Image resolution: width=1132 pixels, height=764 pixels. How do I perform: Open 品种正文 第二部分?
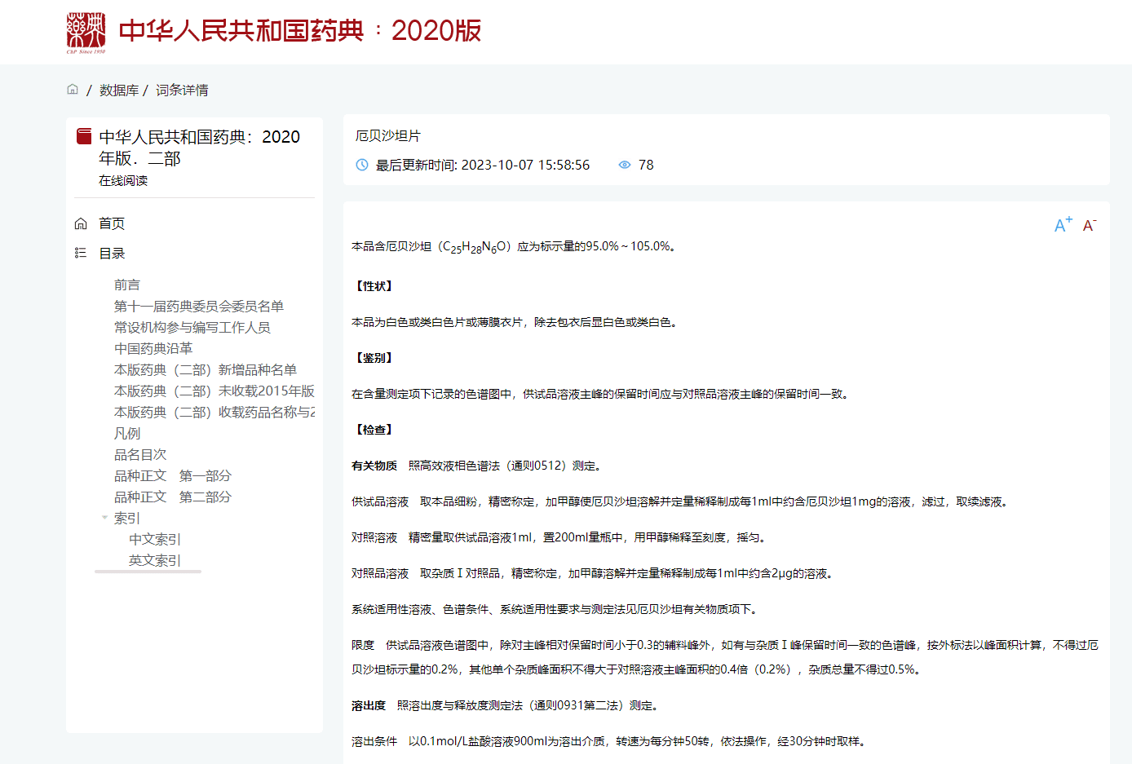click(x=173, y=497)
